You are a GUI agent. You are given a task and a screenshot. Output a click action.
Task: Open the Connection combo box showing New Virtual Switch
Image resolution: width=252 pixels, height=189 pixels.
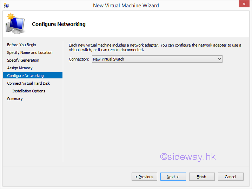click(154, 59)
